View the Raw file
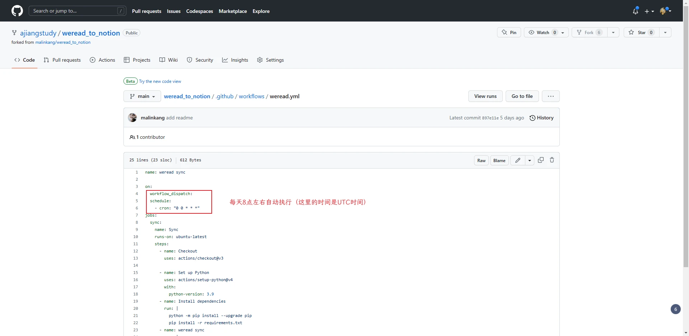 tap(481, 160)
